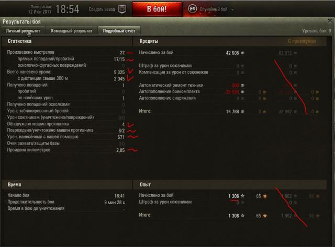Viewport: 335px width, 247px height.
Task: Select the Подробный отчёт tab
Action: click(119, 31)
